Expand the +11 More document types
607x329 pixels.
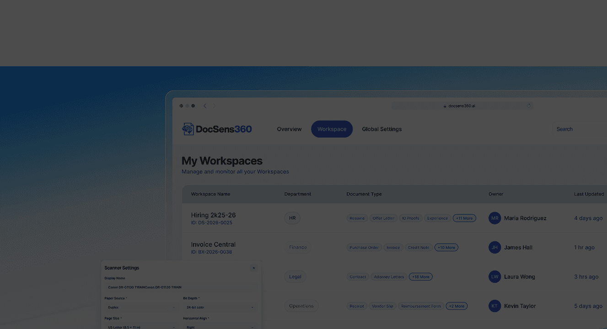click(464, 218)
